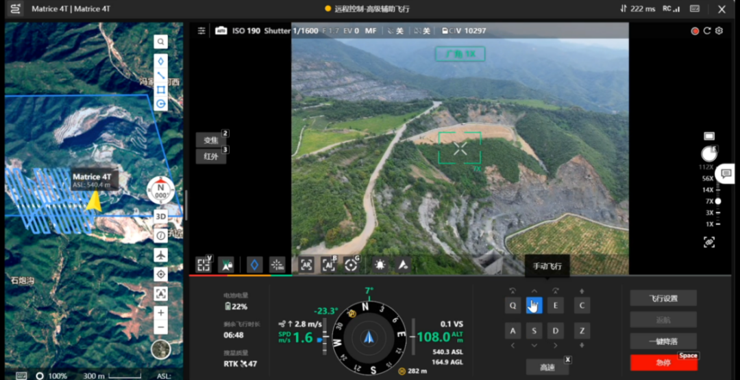Set zoom slider to 14X mark
Viewport: 740px width, 380px height.
(x=718, y=190)
